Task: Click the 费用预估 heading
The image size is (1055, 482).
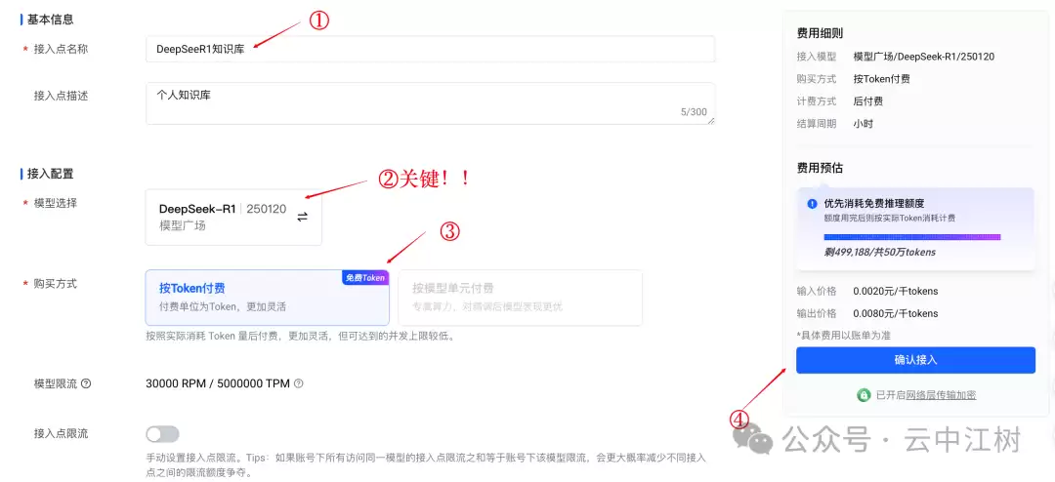Action: tap(820, 168)
